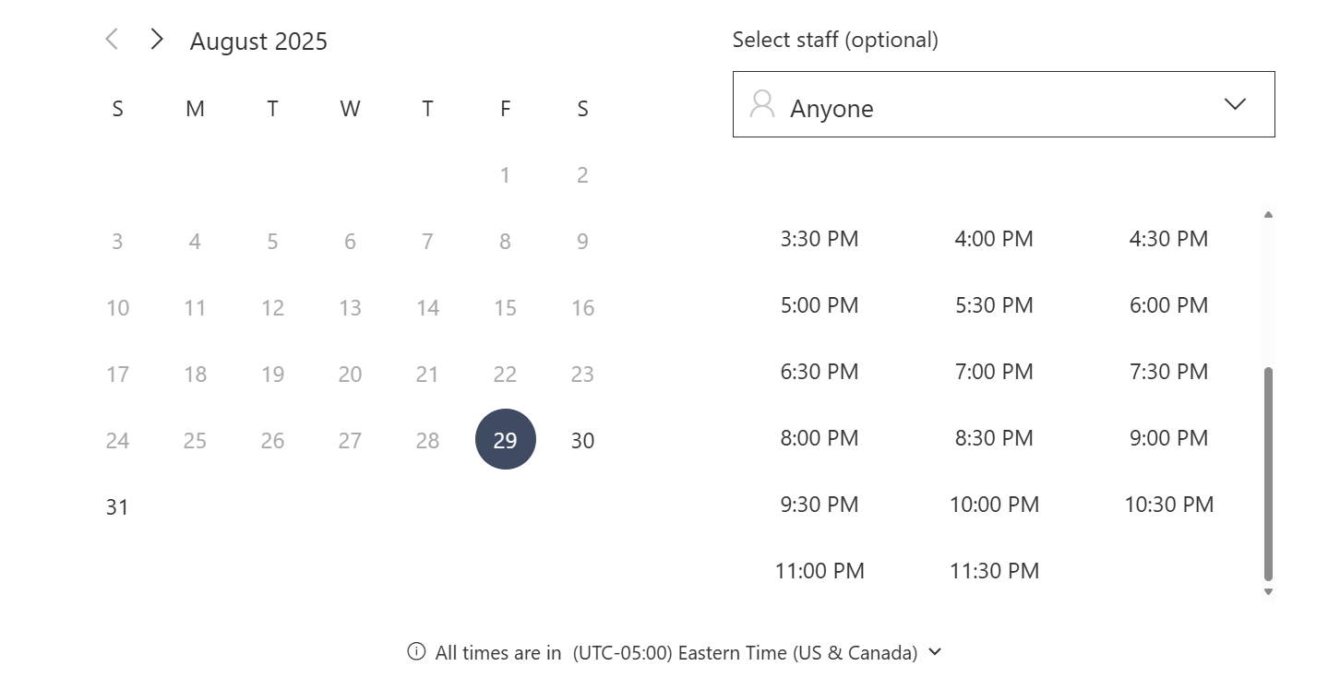
Task: Select the 6:30 PM time slot
Action: 820,372
